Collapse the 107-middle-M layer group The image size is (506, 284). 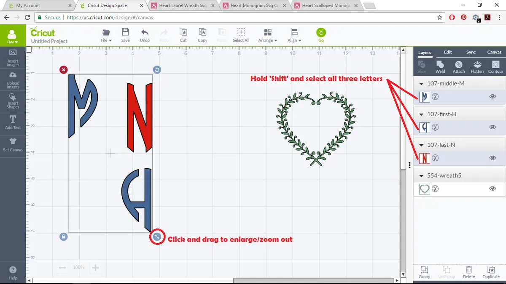click(x=421, y=83)
